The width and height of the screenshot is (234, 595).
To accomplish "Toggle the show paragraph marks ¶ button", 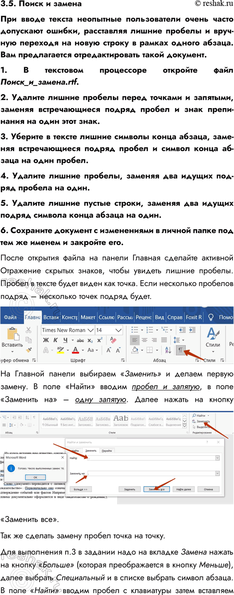I will pos(180,350).
